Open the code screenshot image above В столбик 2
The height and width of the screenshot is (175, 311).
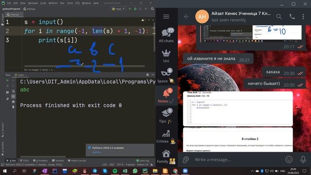coord(238,109)
